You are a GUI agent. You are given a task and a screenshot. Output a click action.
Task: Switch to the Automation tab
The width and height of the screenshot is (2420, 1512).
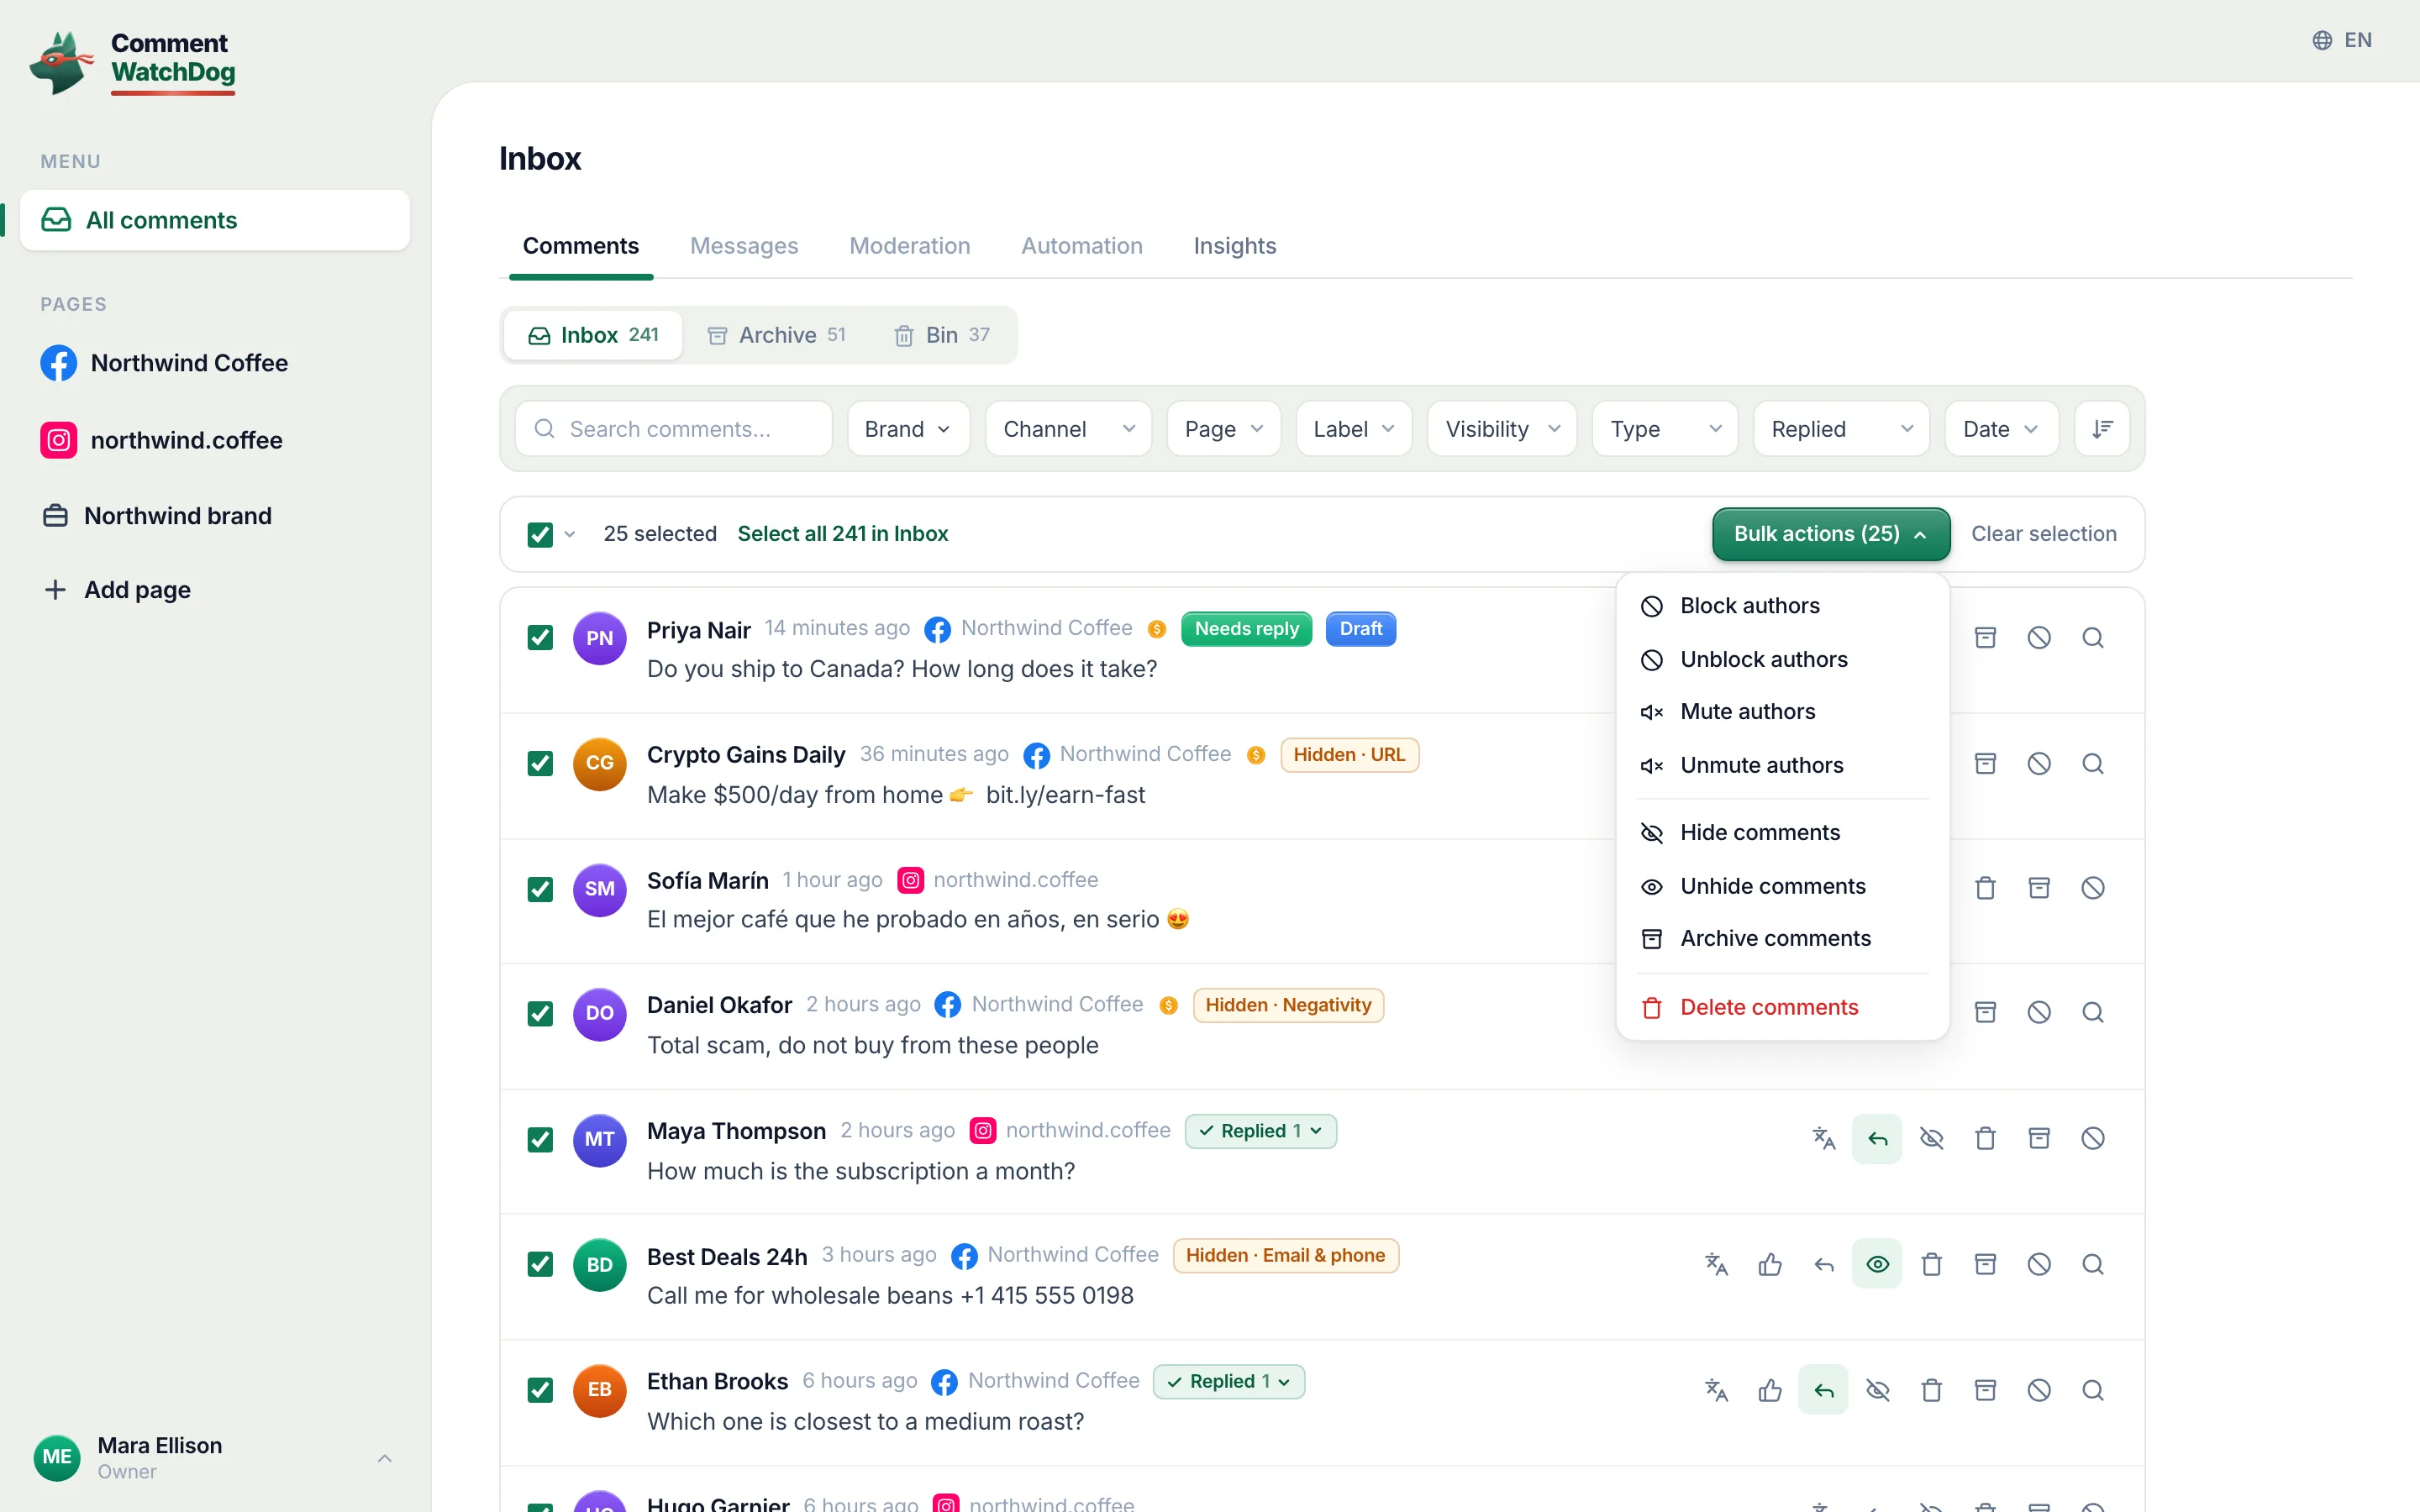1081,246
